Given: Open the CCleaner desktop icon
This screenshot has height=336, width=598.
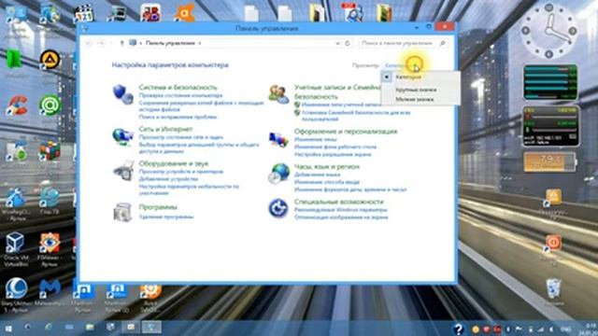Looking at the screenshot, I should click(16, 105).
